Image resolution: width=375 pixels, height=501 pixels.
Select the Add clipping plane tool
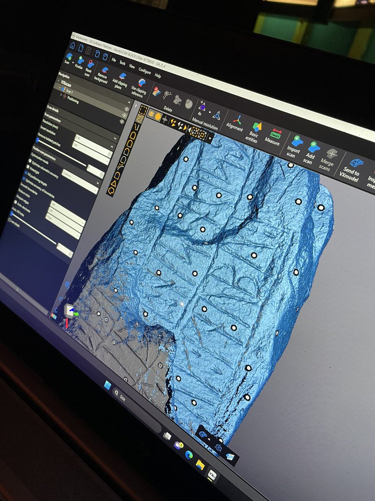(121, 80)
